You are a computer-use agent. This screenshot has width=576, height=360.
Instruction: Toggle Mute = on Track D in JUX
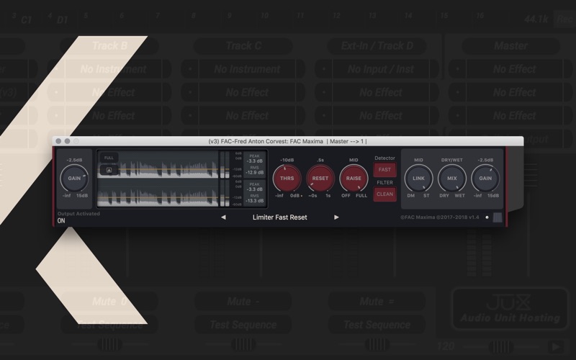point(377,302)
